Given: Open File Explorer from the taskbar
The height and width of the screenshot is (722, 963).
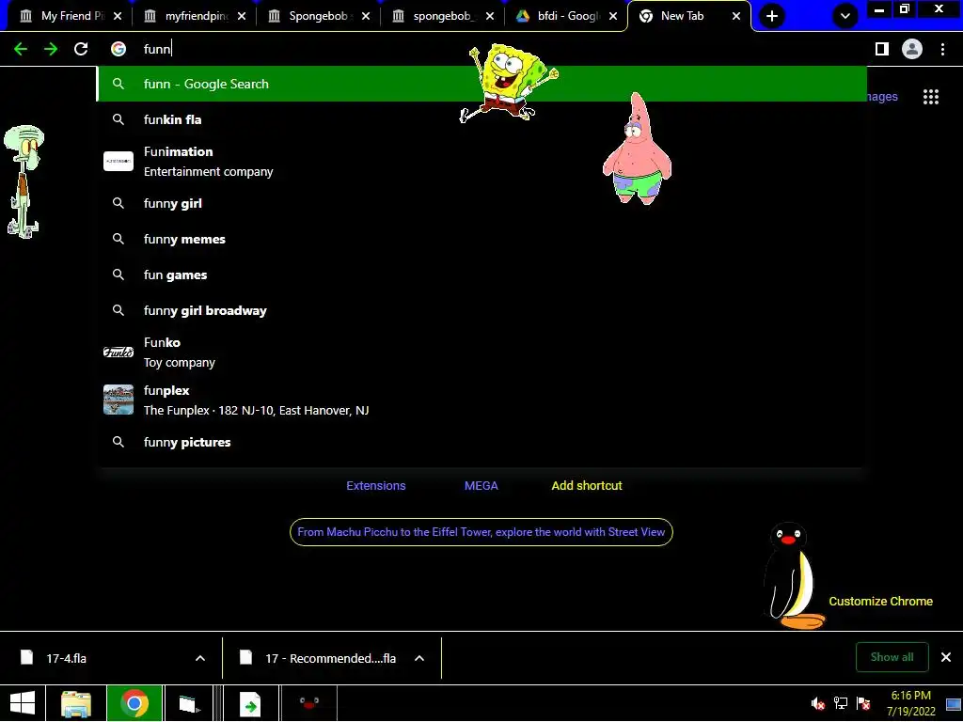Looking at the screenshot, I should pos(76,703).
